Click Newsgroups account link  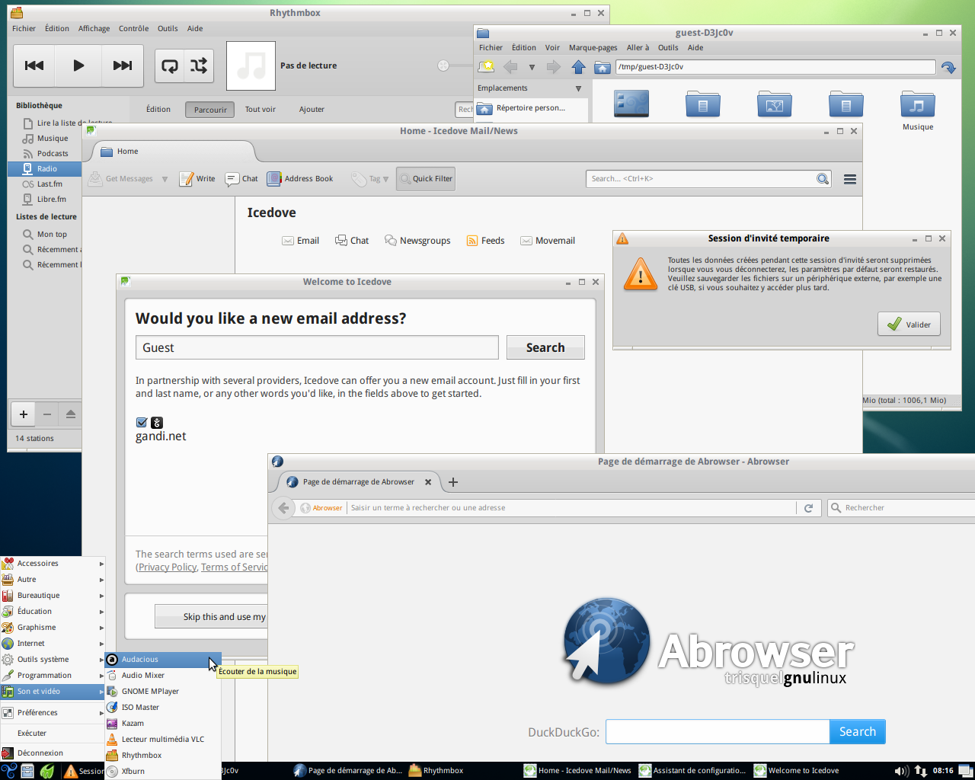pos(417,241)
